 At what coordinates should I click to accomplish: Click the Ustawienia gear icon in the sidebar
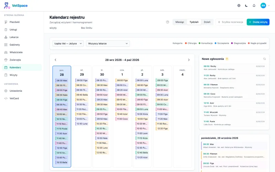tap(6, 91)
